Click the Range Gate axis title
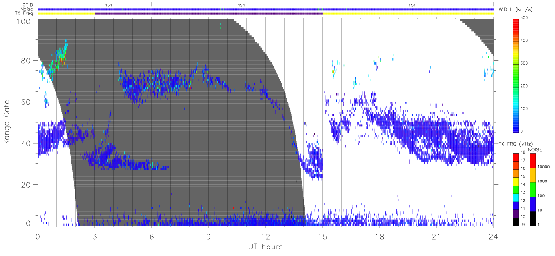This screenshot has width=555, height=256. pyautogui.click(x=7, y=122)
